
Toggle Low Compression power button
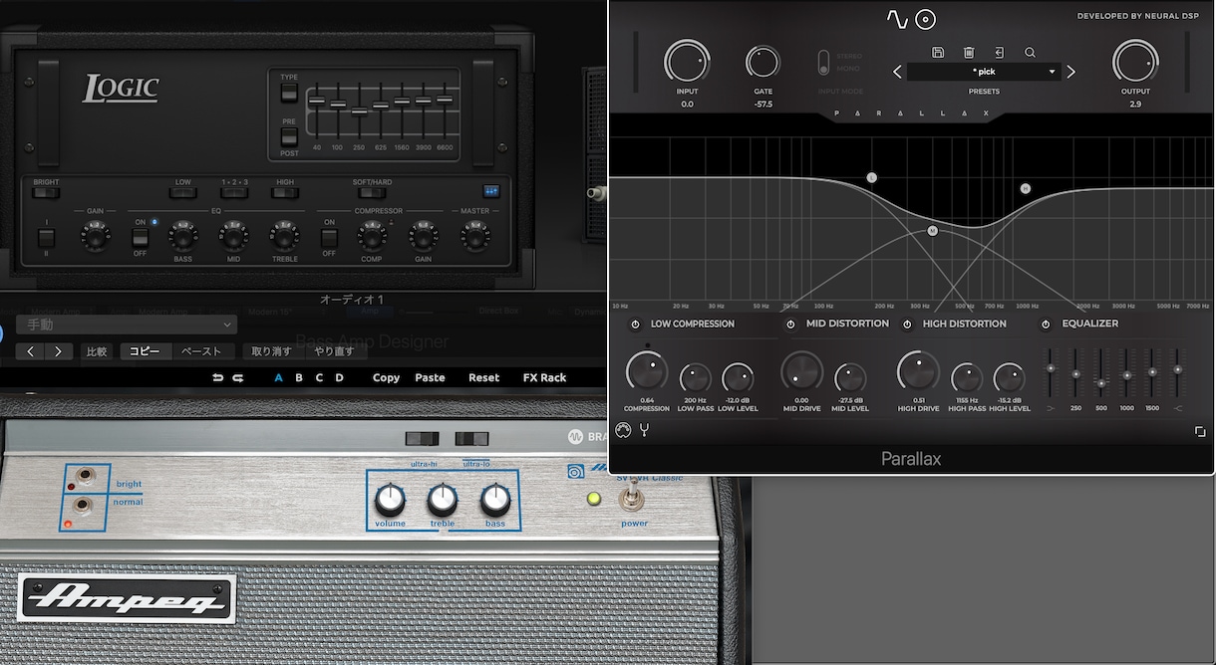coord(635,325)
